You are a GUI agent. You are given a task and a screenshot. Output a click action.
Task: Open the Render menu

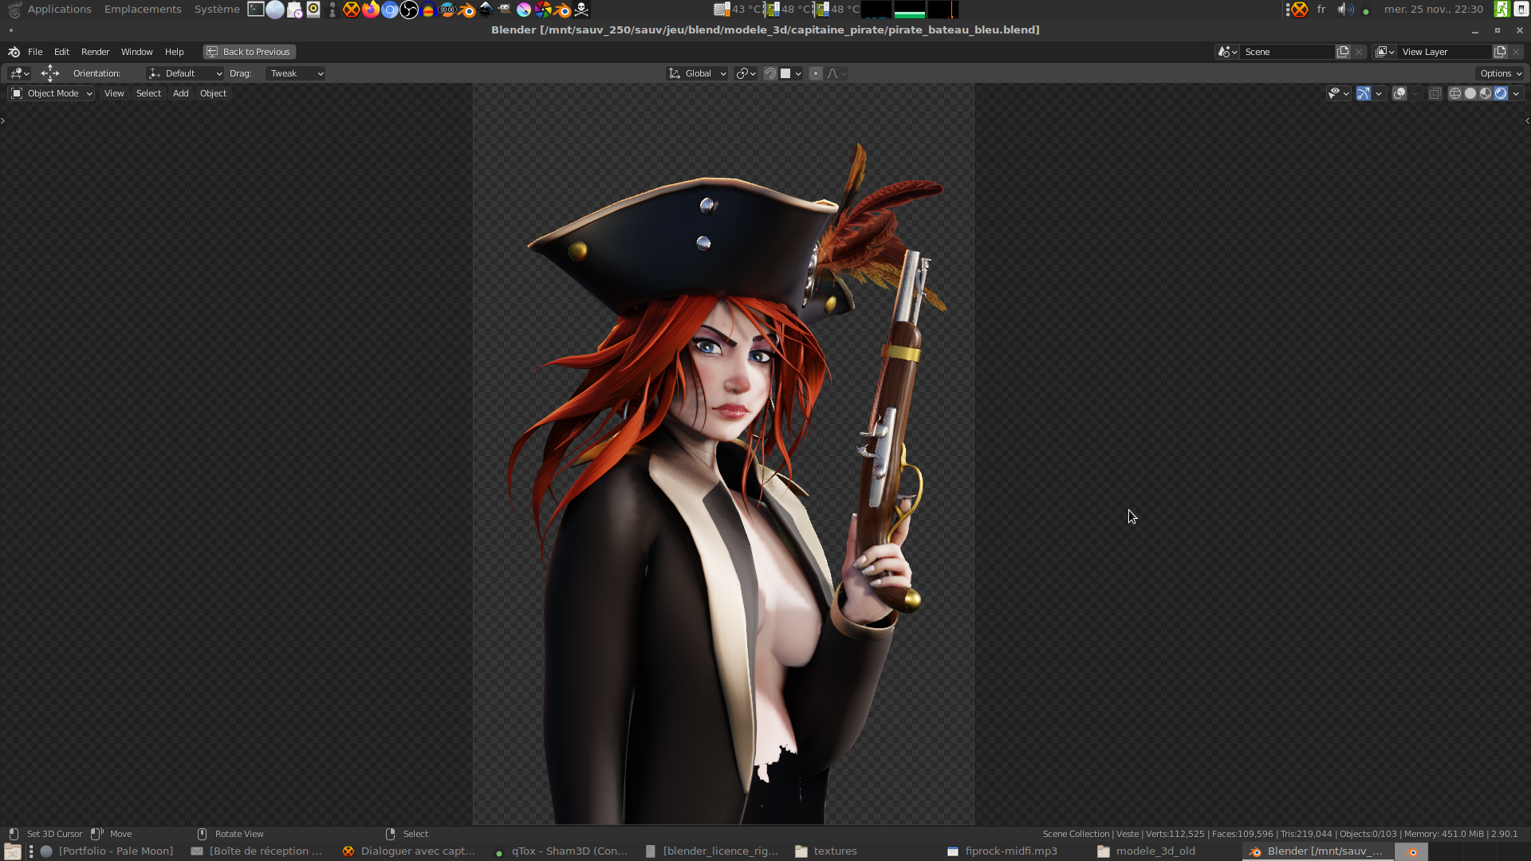95,52
